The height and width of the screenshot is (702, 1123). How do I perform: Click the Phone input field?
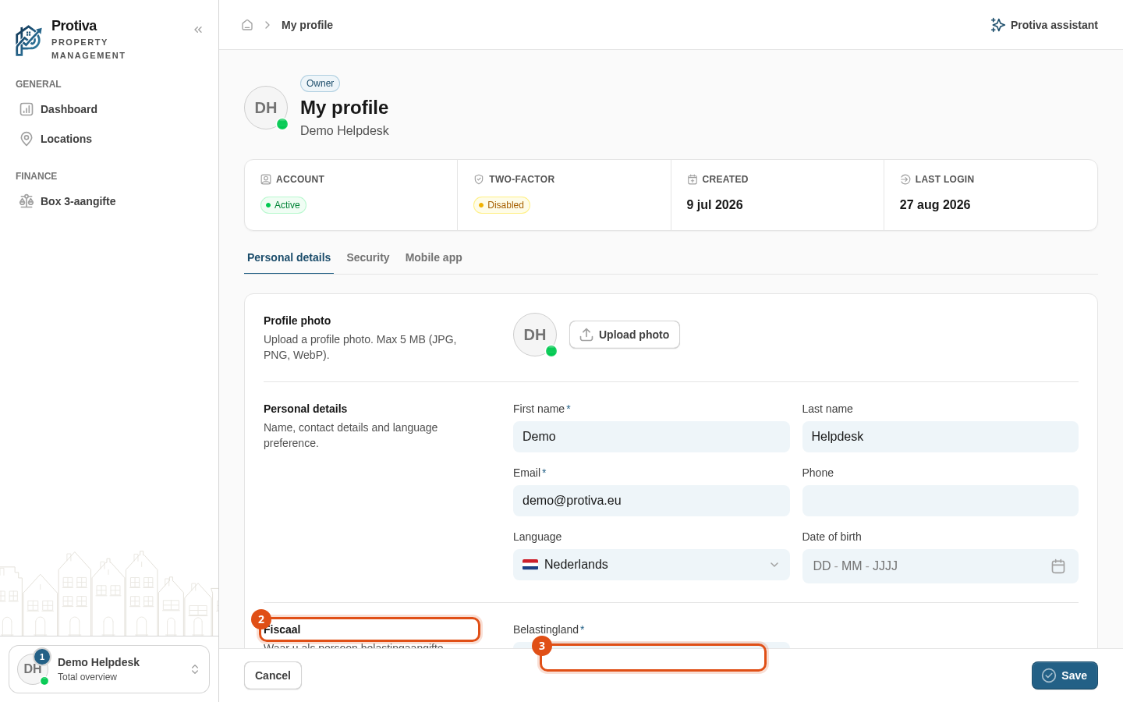click(941, 501)
